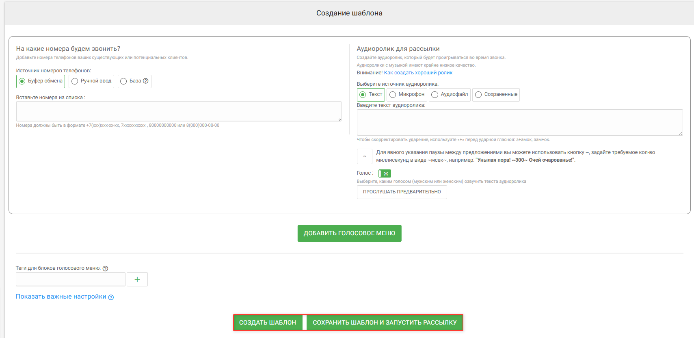The width and height of the screenshot is (694, 338).
Task: Click the phone number format hint text
Action: pos(118,126)
